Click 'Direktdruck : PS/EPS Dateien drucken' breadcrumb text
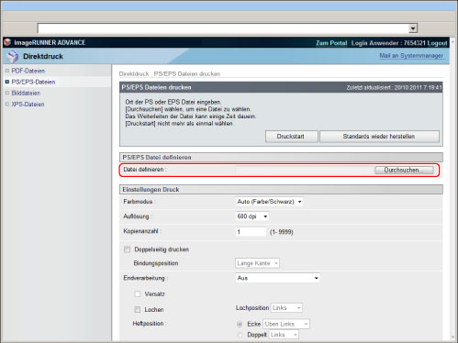 pos(170,74)
